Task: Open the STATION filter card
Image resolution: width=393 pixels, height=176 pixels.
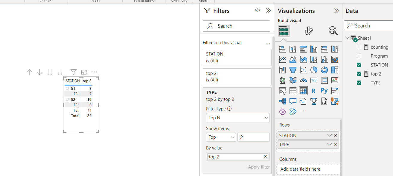Action: pyautogui.click(x=237, y=57)
